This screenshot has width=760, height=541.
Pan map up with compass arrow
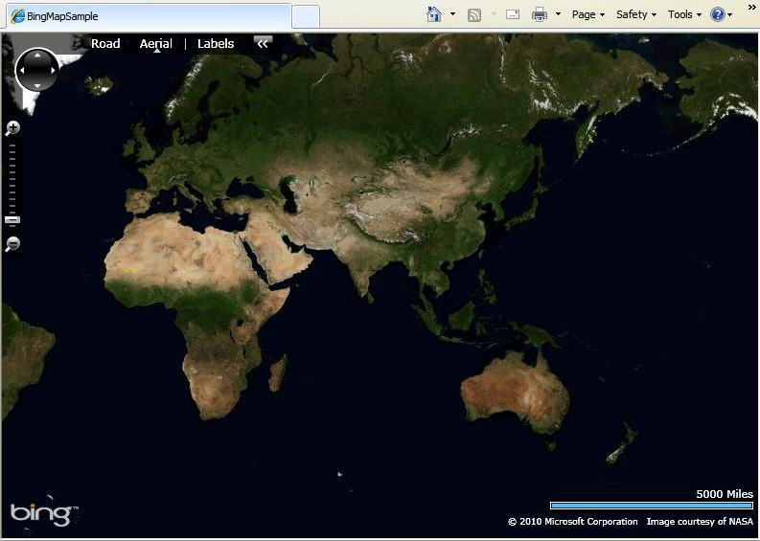pyautogui.click(x=37, y=56)
